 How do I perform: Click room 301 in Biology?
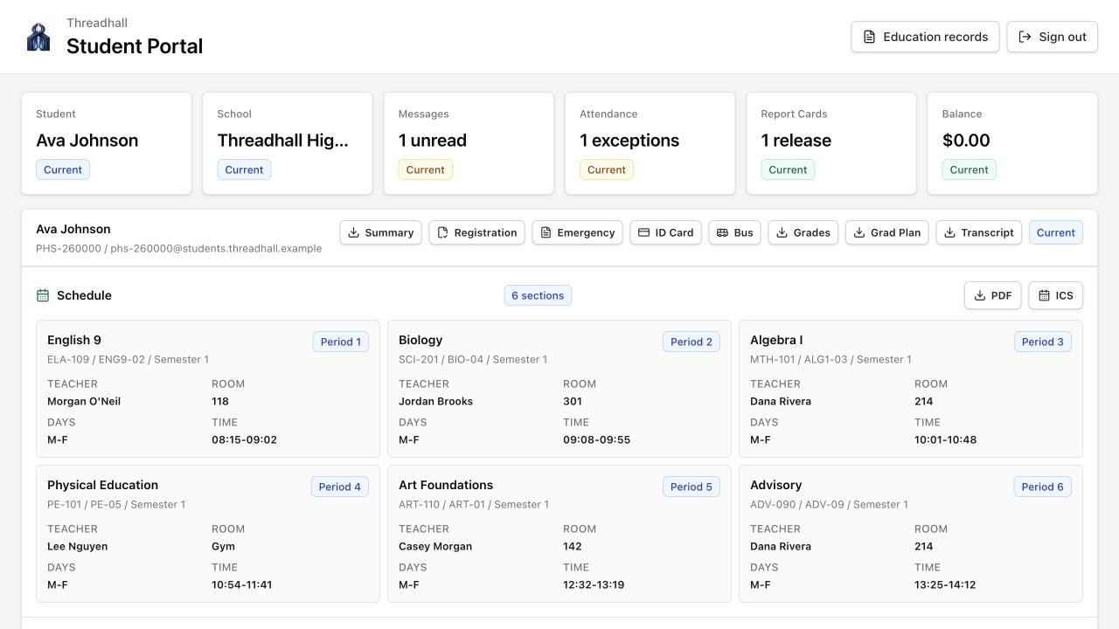click(x=573, y=401)
